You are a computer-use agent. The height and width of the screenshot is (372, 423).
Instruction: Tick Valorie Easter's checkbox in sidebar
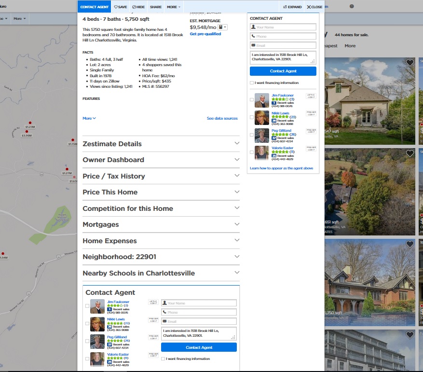(252, 152)
